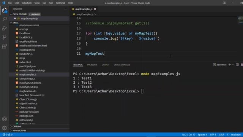Select the mapExamples.js editor tab

pyautogui.click(x=84, y=9)
